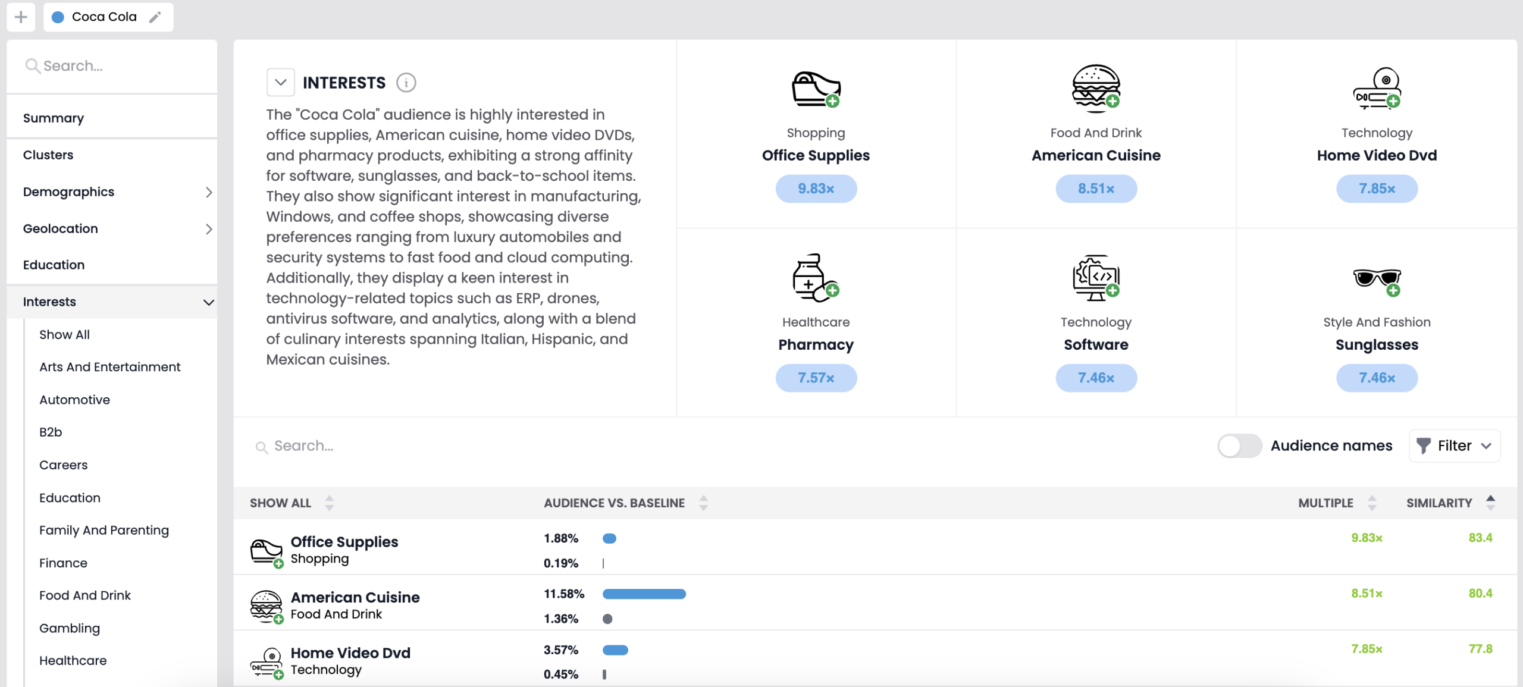
Task: Open the Summary sidebar item
Action: point(54,118)
